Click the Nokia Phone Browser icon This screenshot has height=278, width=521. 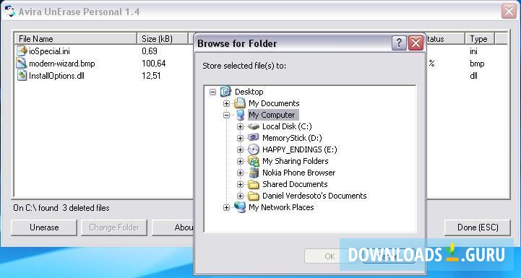[x=254, y=173]
